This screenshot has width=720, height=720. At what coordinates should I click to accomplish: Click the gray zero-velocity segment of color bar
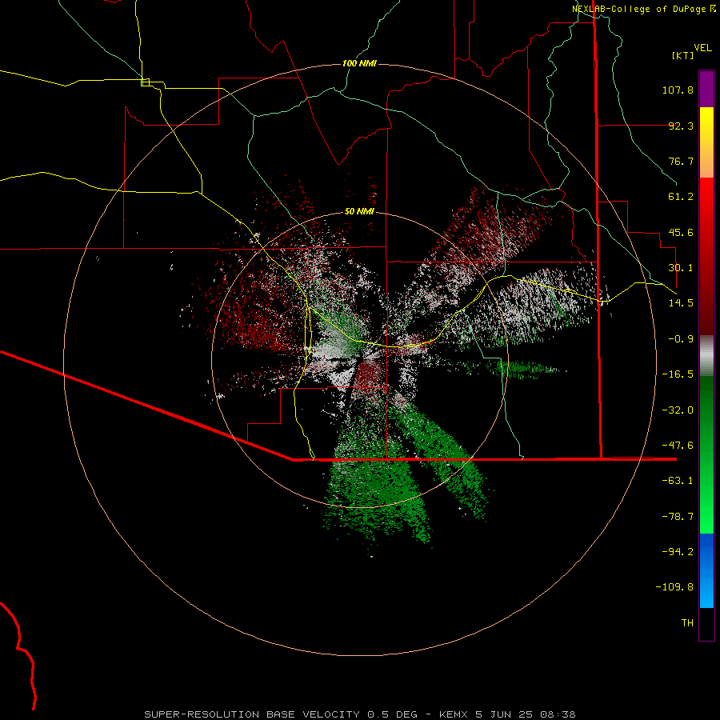click(x=706, y=356)
